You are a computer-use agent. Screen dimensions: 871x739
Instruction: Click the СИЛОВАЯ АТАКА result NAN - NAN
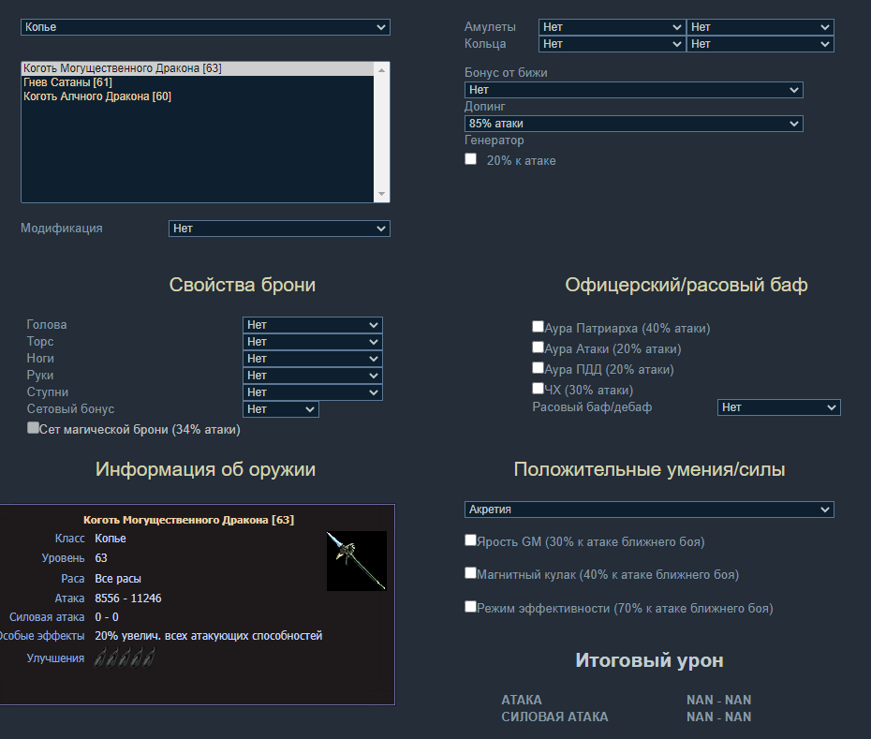click(718, 717)
